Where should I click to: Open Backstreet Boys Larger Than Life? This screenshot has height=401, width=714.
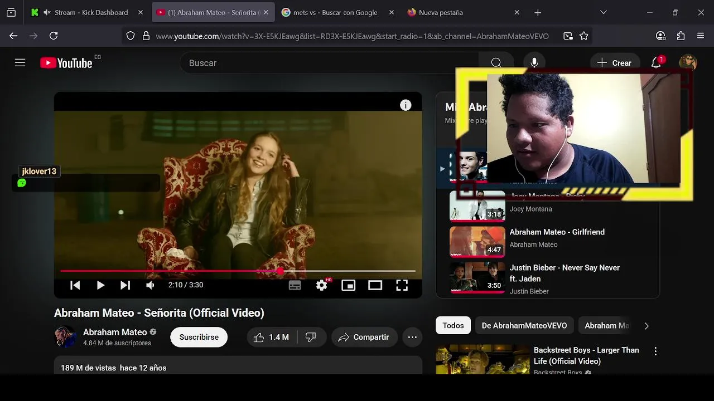click(x=586, y=355)
